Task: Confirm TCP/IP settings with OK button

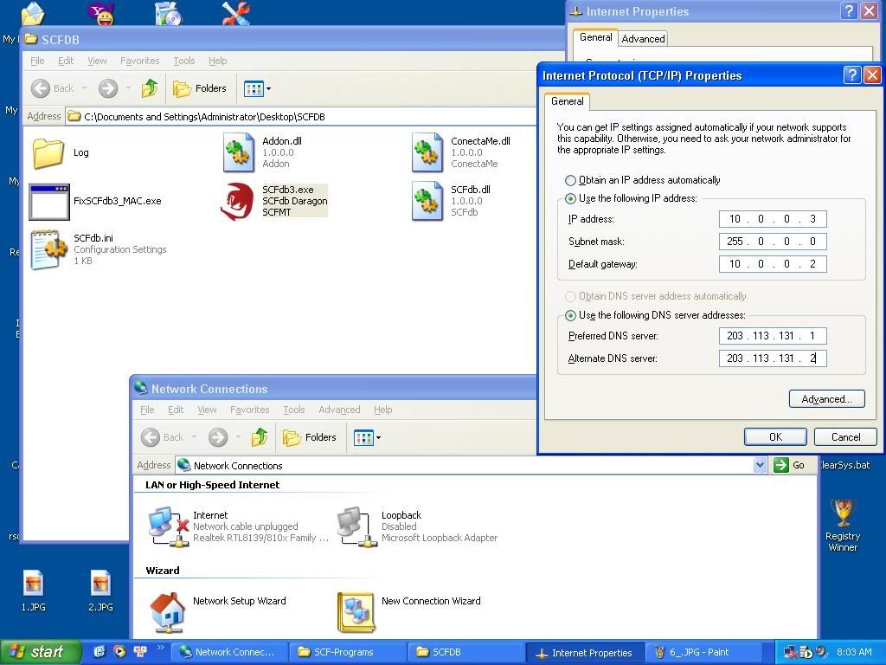Action: tap(775, 436)
